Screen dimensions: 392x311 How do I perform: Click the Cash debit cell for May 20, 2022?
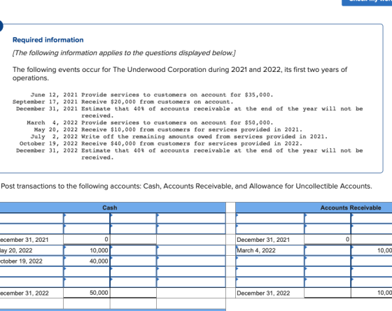[87, 250]
